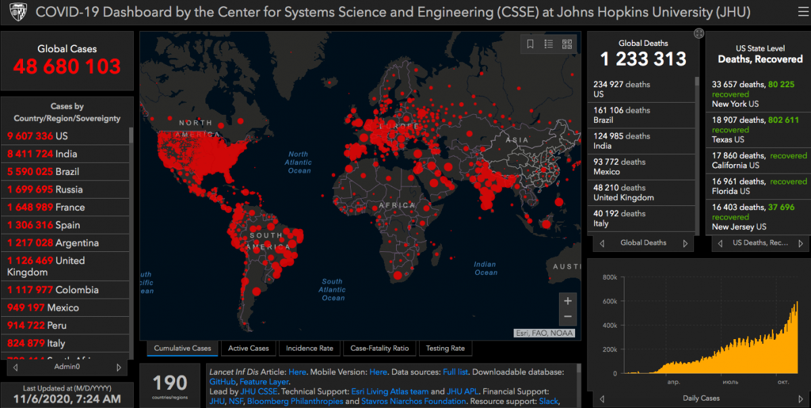The height and width of the screenshot is (408, 811).
Task: Select '8 411 724 India' in cases list
Action: 66,153
